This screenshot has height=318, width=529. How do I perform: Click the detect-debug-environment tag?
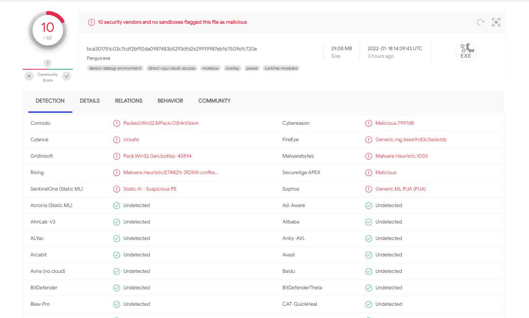(116, 68)
